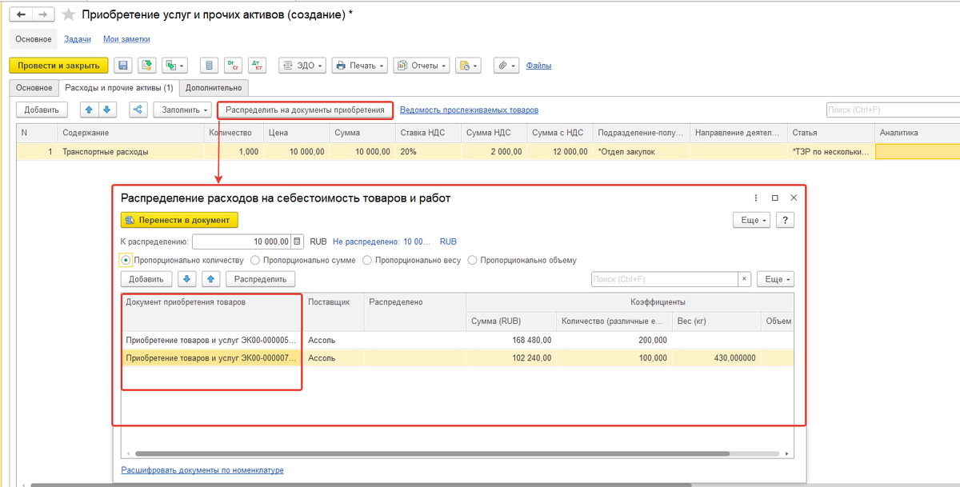Move expense row up arrow
Image resolution: width=960 pixels, height=487 pixels.
(x=89, y=110)
